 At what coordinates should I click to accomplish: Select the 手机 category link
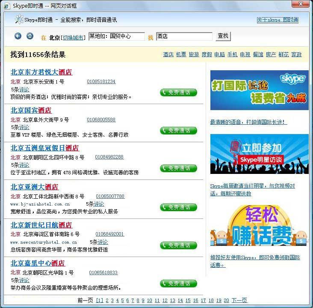click(x=232, y=54)
